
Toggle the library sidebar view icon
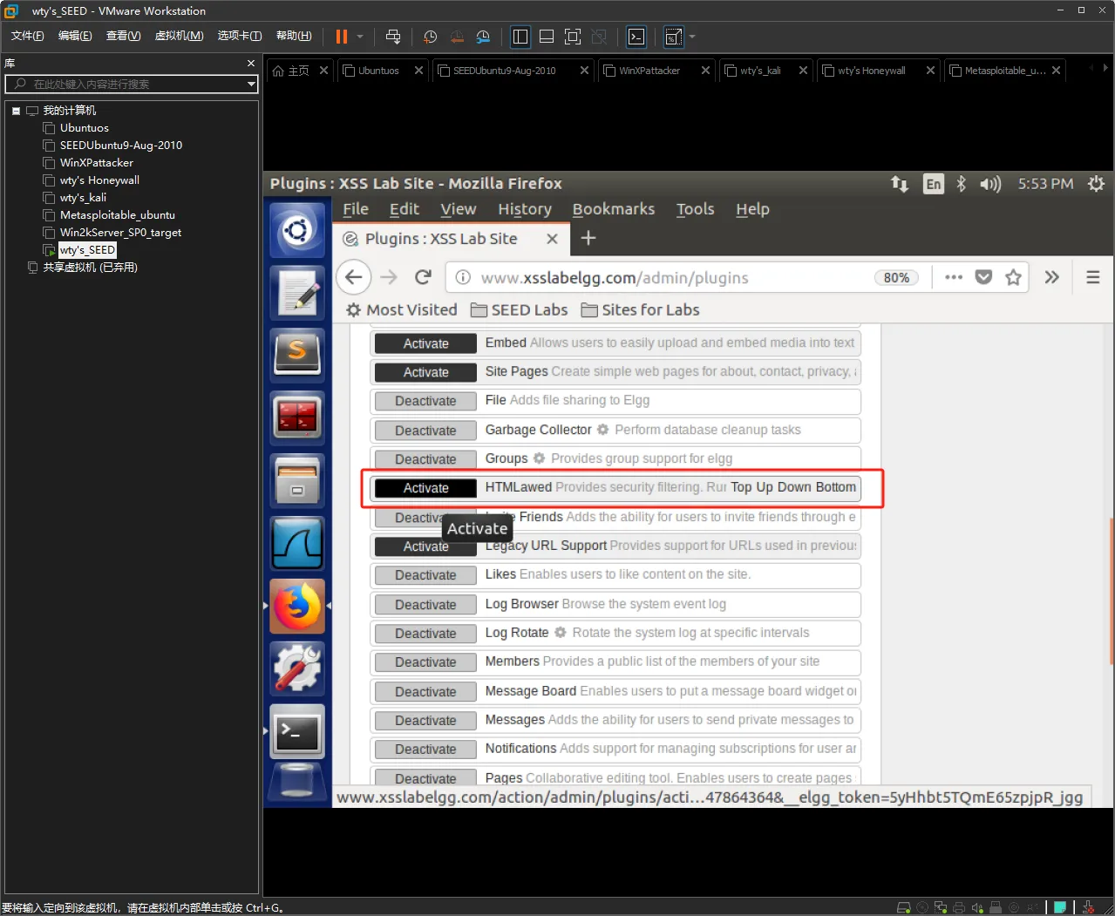pos(520,37)
